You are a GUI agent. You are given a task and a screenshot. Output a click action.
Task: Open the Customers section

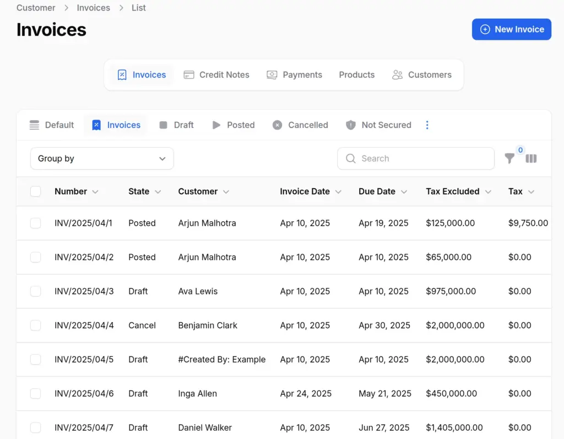(421, 75)
